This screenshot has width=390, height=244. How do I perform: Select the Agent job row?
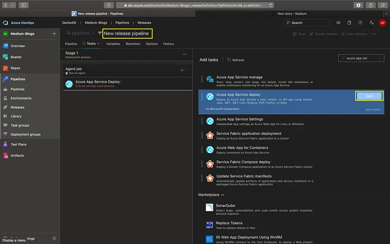point(128,71)
